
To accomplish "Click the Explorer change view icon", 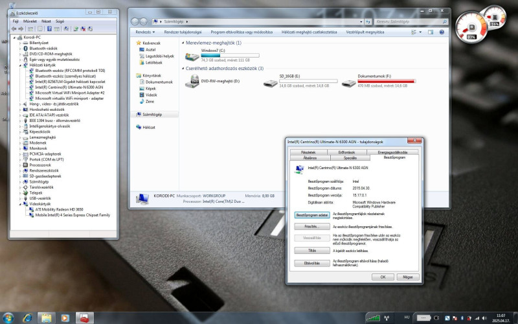I will point(414,32).
